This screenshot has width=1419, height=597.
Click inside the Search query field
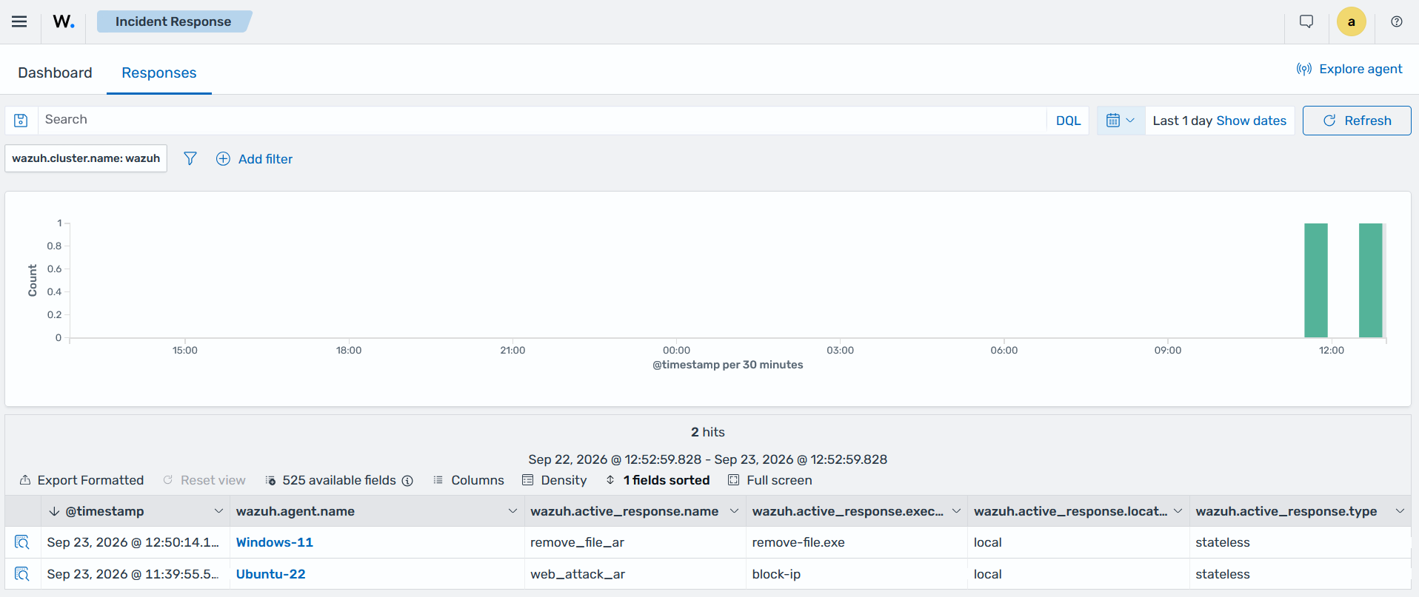point(542,121)
